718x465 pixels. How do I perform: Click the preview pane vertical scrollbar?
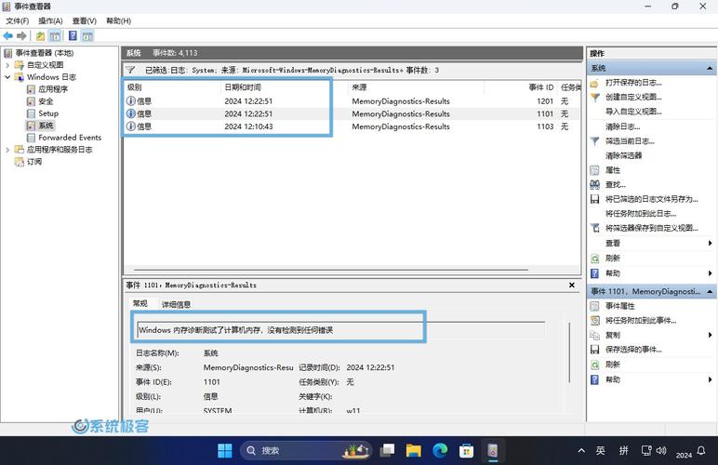click(569, 352)
